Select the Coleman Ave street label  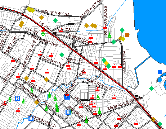point(52,61)
